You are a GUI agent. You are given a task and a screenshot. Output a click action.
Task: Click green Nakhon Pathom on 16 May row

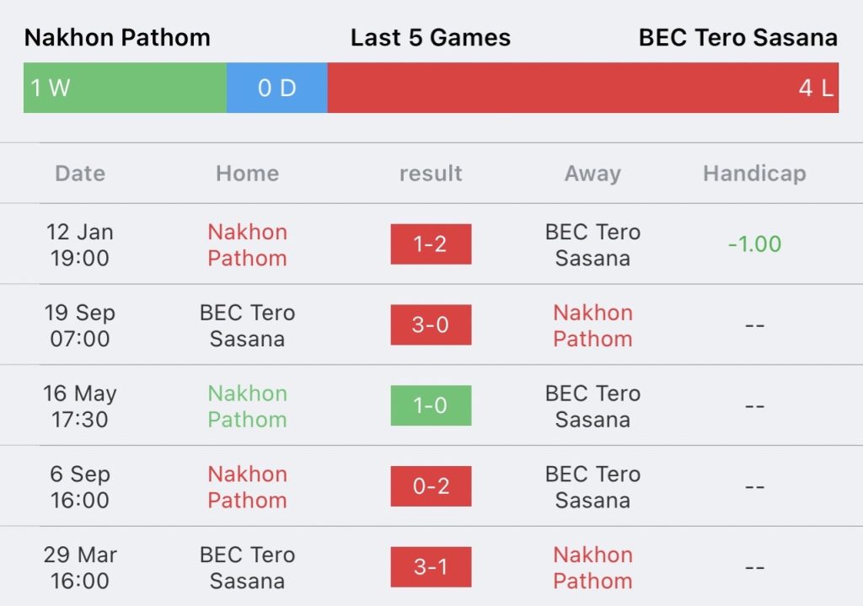247,406
